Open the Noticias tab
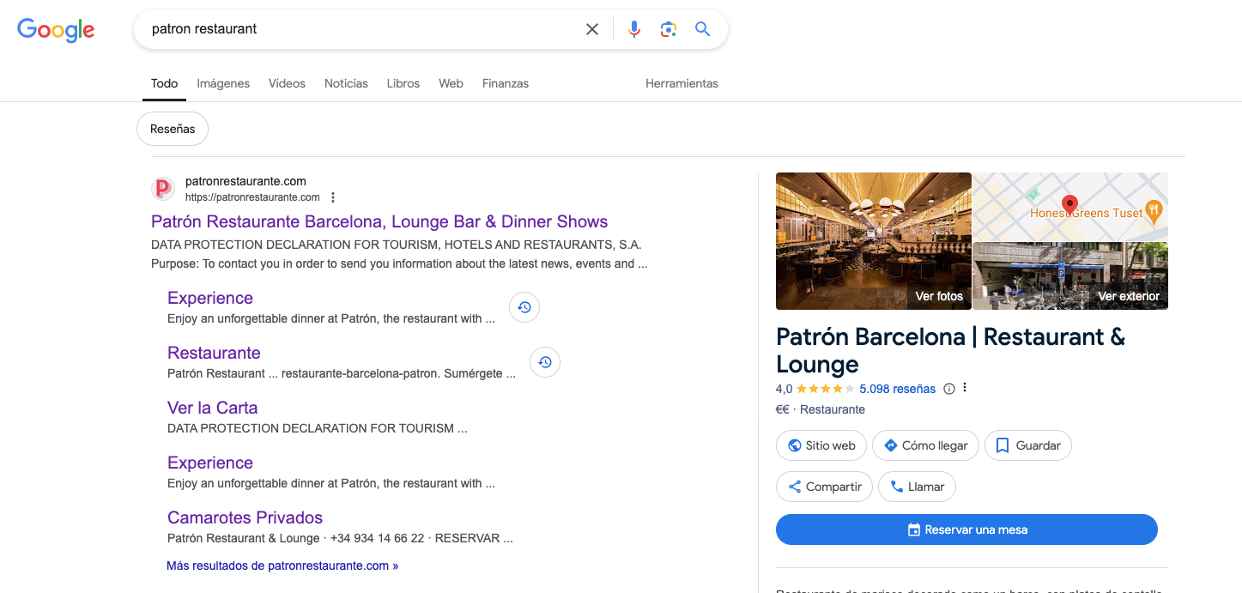Screen dimensions: 1242x593 pos(346,83)
